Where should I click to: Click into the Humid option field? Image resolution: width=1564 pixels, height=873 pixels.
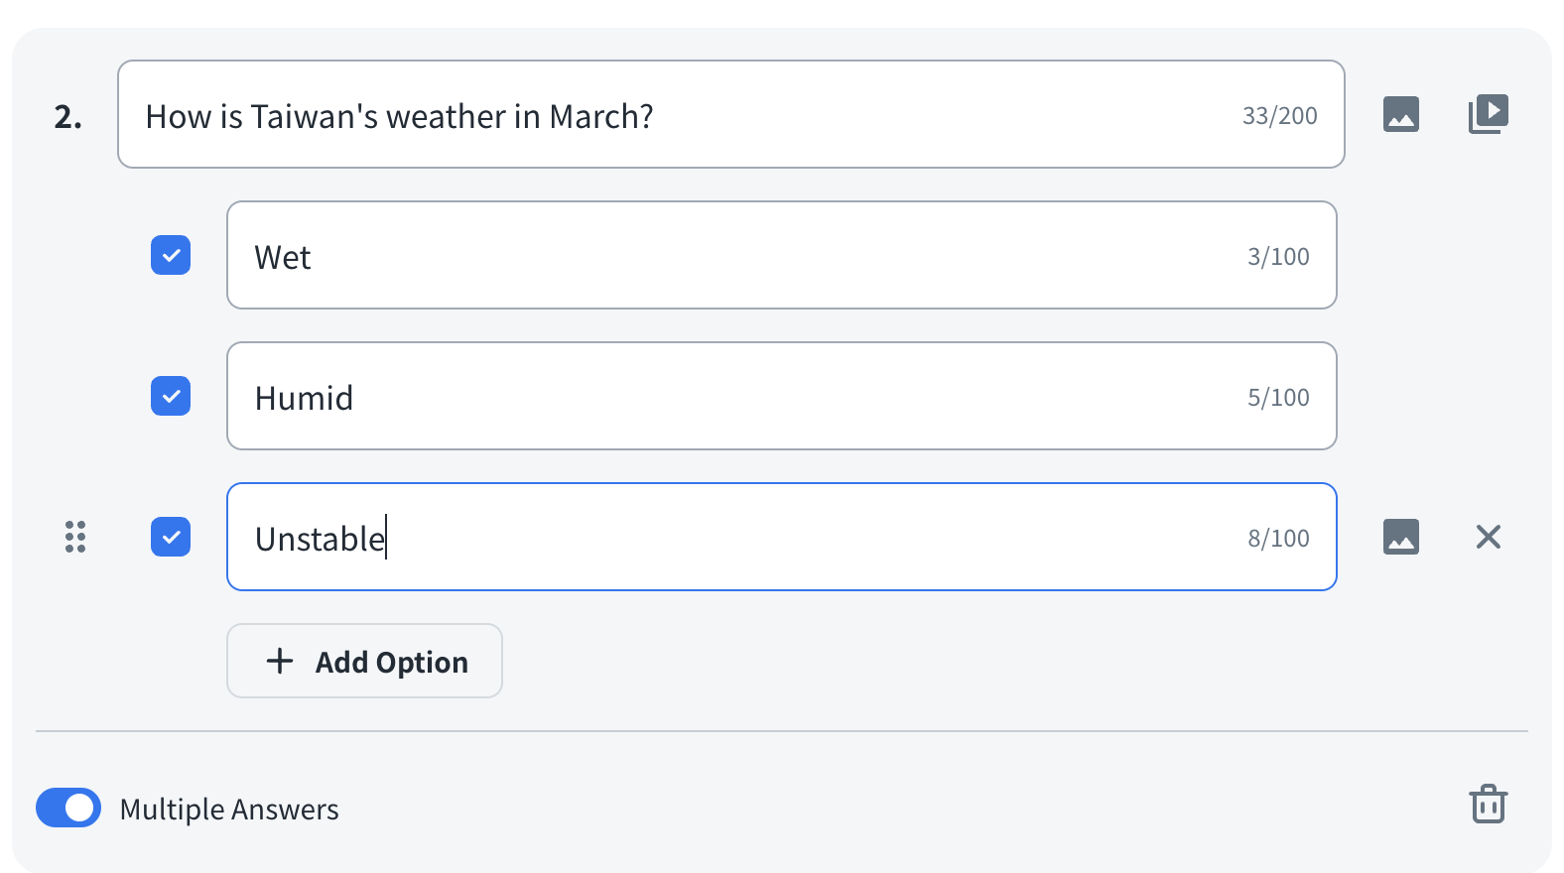(734, 397)
